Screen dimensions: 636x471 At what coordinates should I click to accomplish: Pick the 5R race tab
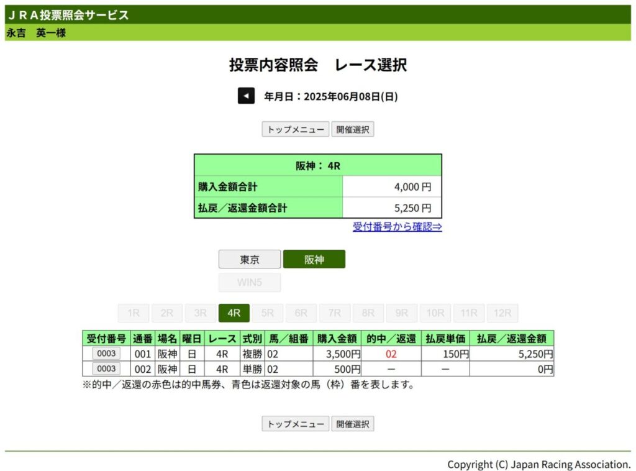[x=268, y=313]
